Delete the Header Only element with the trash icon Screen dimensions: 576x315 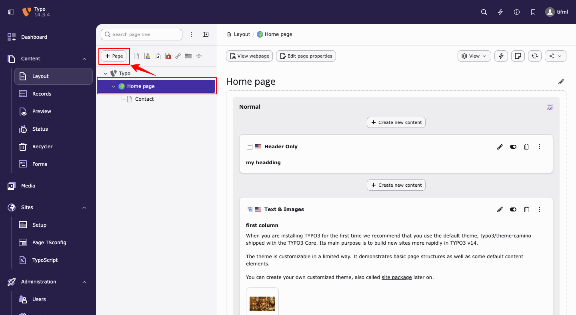(526, 147)
